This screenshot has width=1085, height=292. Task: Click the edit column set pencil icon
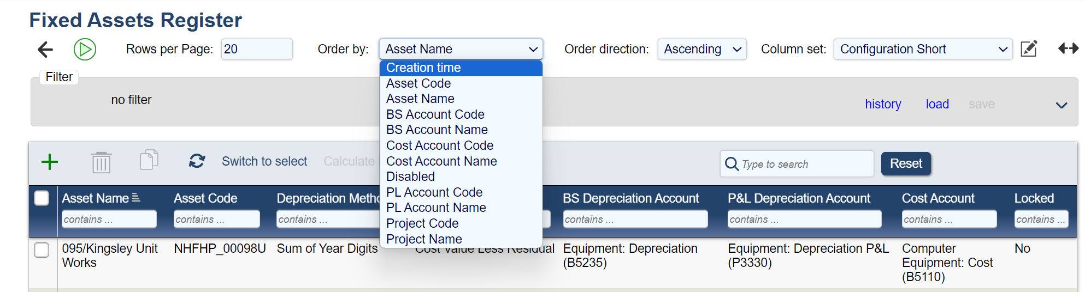(1029, 49)
